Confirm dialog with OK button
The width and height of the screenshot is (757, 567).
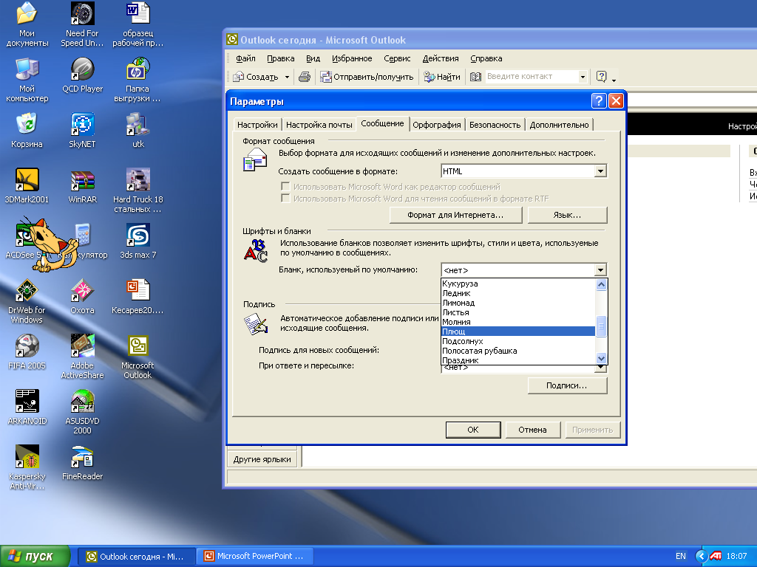[x=473, y=430]
